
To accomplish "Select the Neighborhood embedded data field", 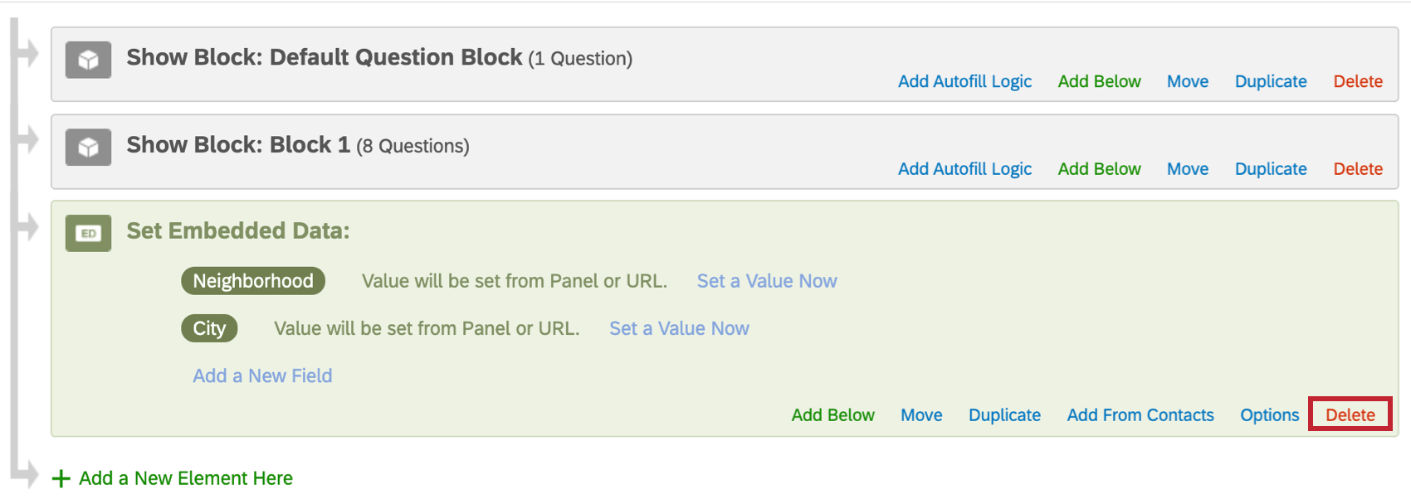I will 253,281.
